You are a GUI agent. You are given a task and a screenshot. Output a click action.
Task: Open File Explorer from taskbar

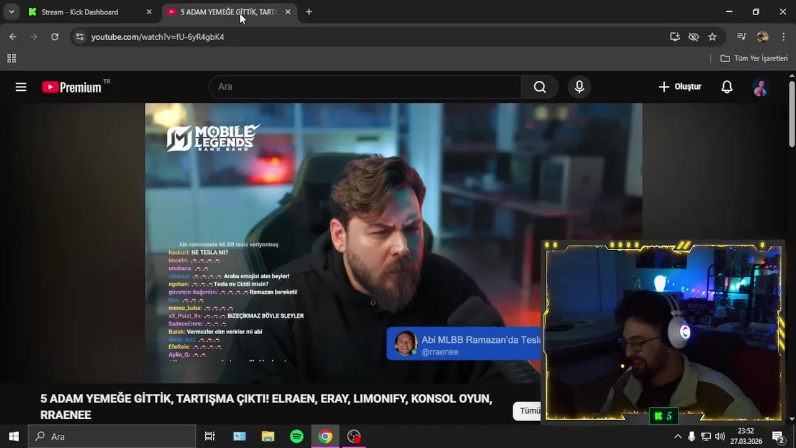[268, 436]
